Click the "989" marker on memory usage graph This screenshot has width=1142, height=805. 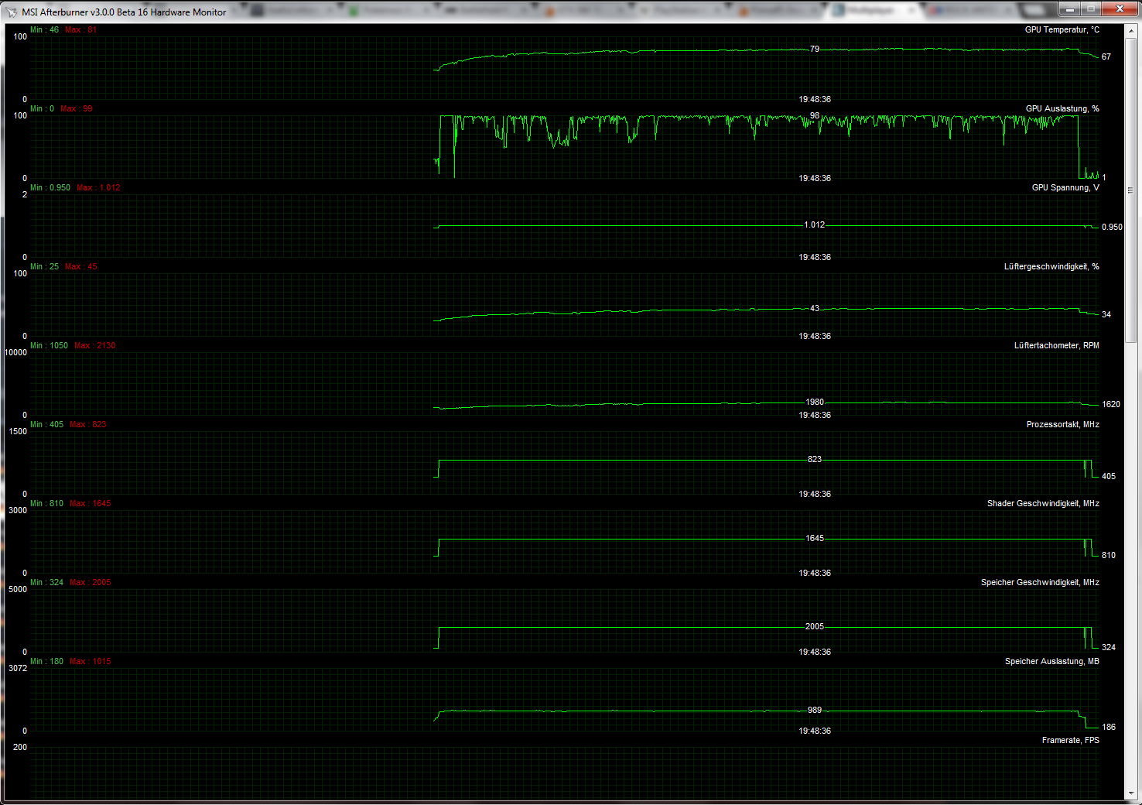tap(815, 710)
